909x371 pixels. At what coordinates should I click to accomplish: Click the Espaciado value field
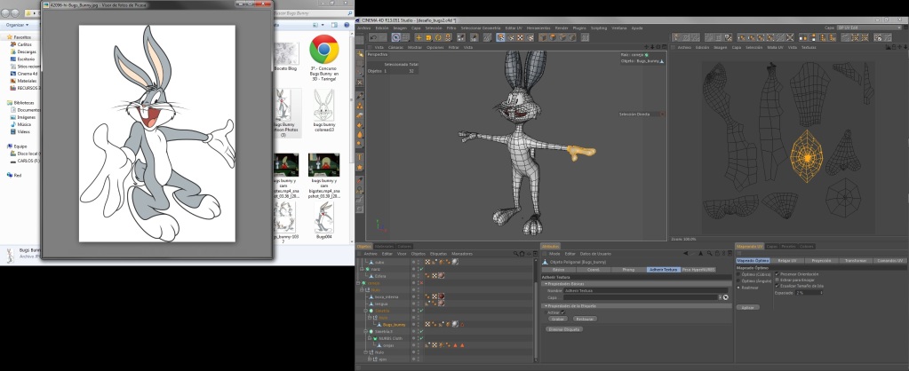pyautogui.click(x=808, y=293)
